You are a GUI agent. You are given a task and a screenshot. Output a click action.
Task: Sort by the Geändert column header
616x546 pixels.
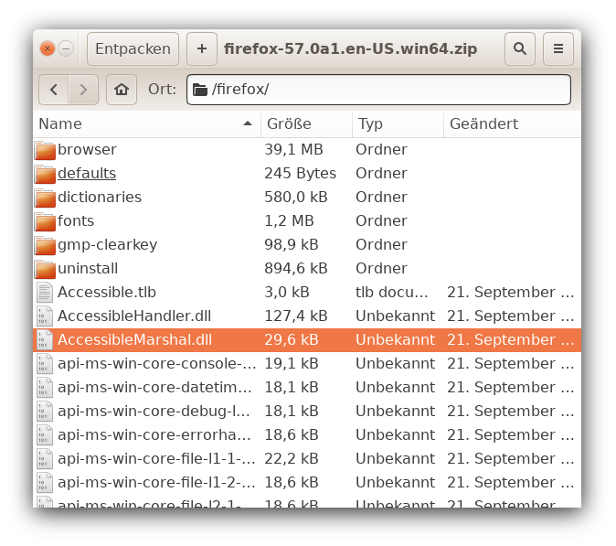point(513,123)
